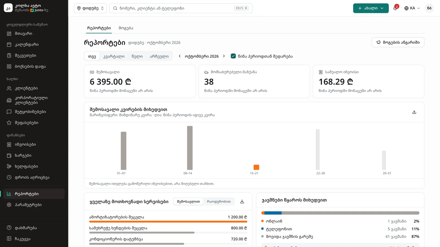This screenshot has width=440, height=247.
Task: Collapse sidebar with ჩაკეცვა
Action: pos(34,239)
